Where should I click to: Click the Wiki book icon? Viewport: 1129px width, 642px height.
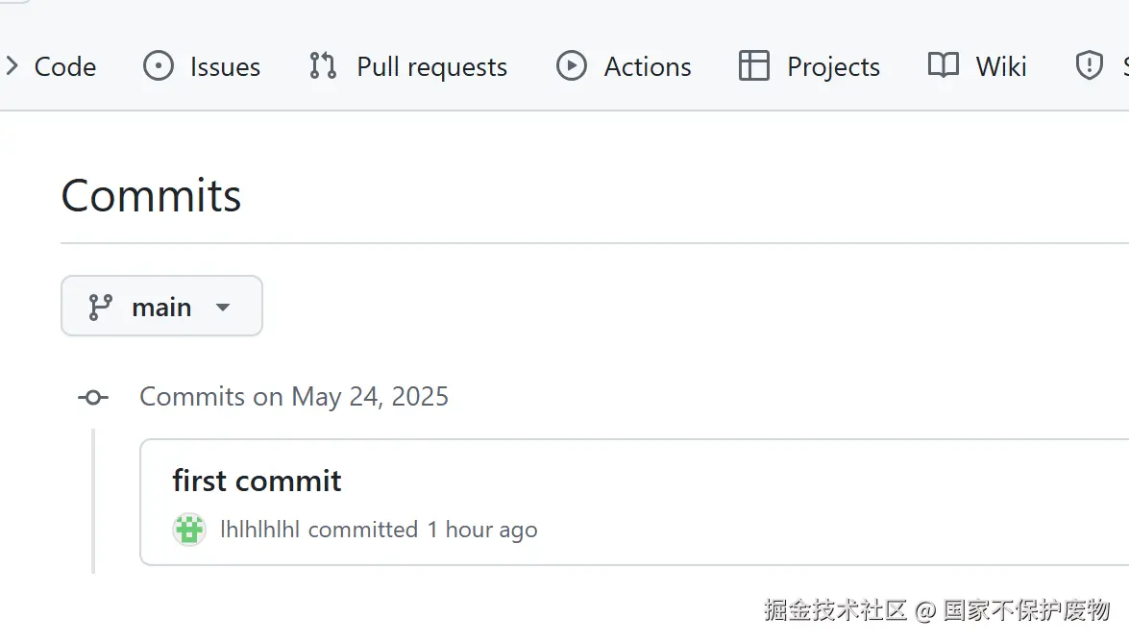pyautogui.click(x=944, y=66)
